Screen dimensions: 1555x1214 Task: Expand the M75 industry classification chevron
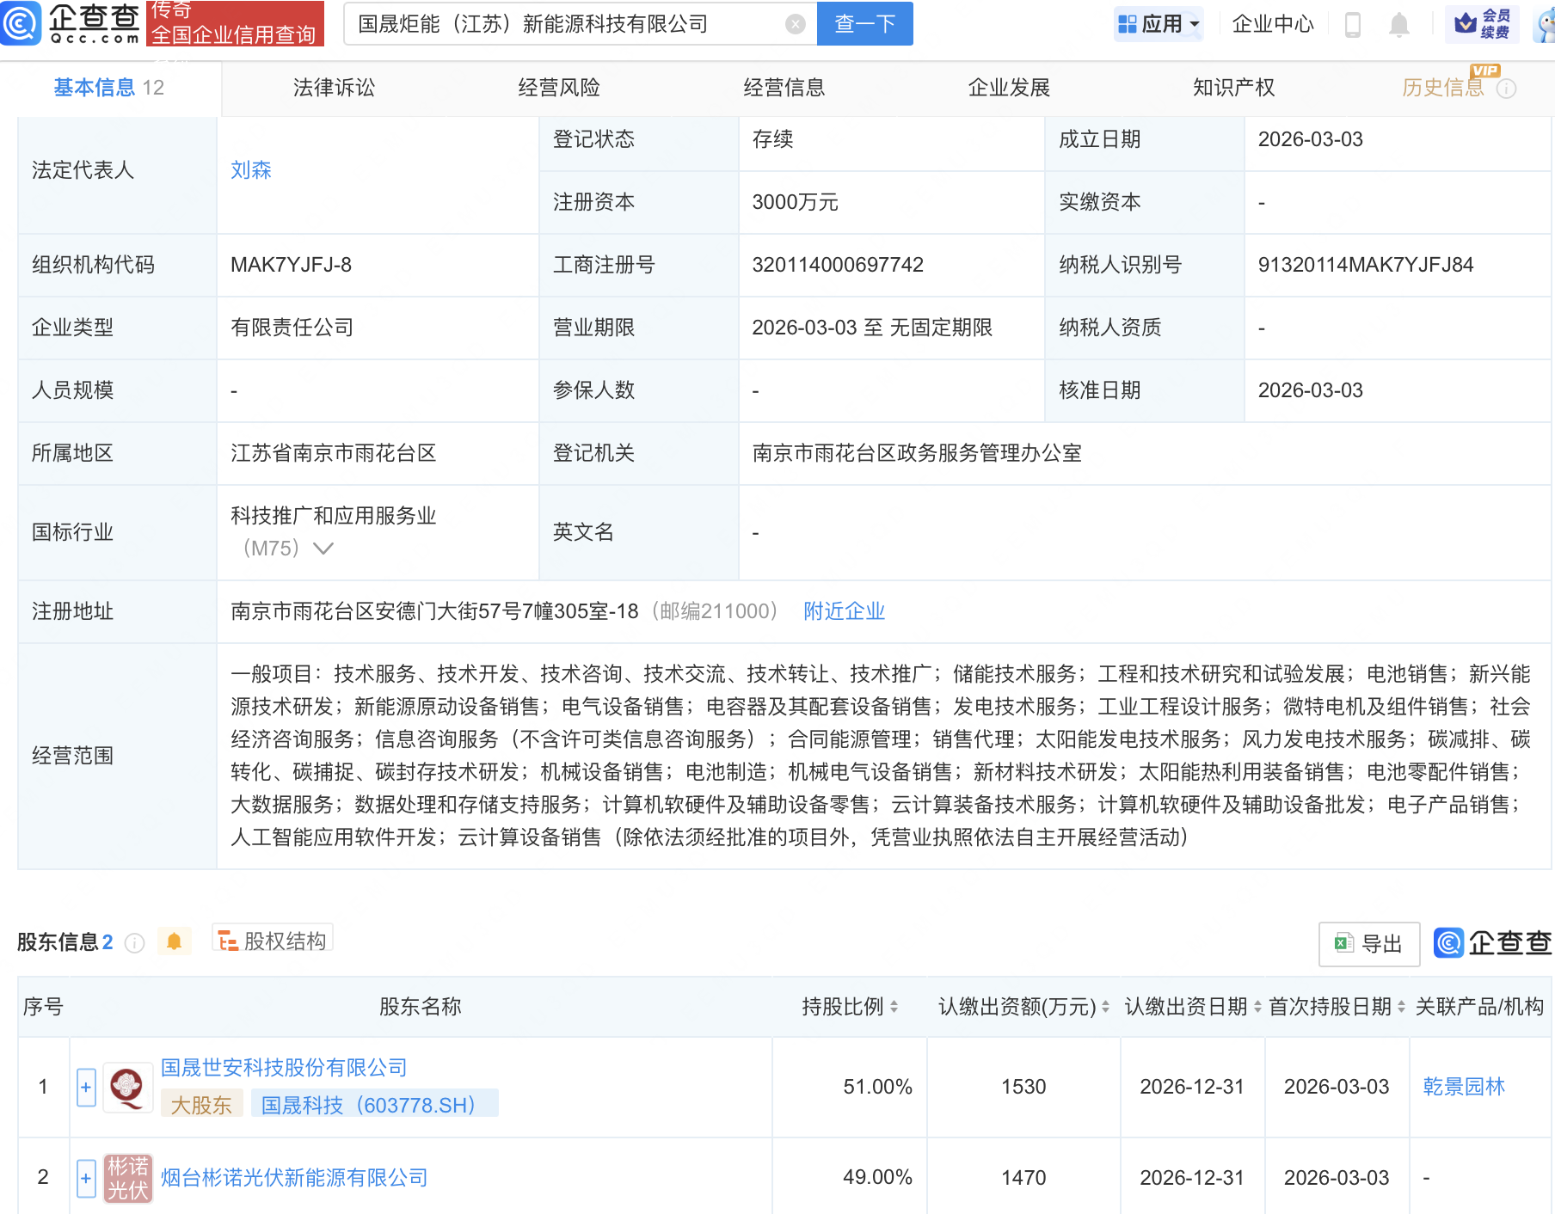click(323, 548)
